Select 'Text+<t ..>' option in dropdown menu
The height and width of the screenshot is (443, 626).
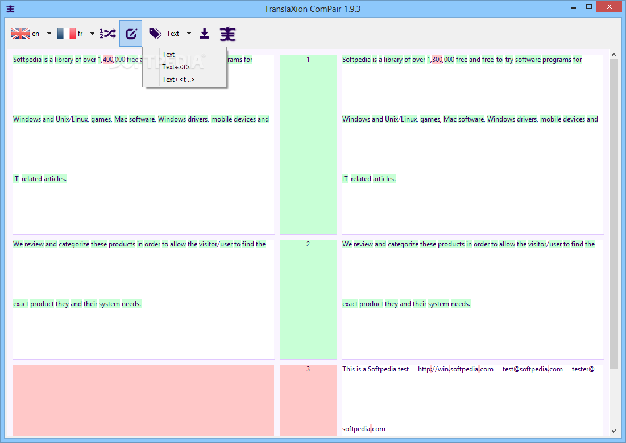184,80
